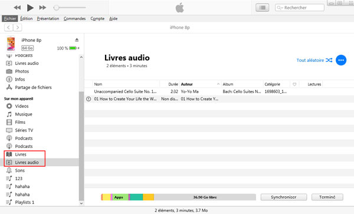The height and width of the screenshot is (214, 354).
Task: Click the Musique note icon
Action: click(9, 114)
